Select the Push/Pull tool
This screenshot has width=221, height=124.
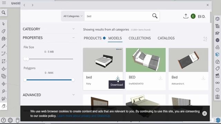pos(3,69)
